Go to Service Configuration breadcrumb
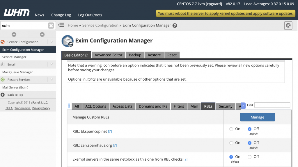 pos(100,26)
